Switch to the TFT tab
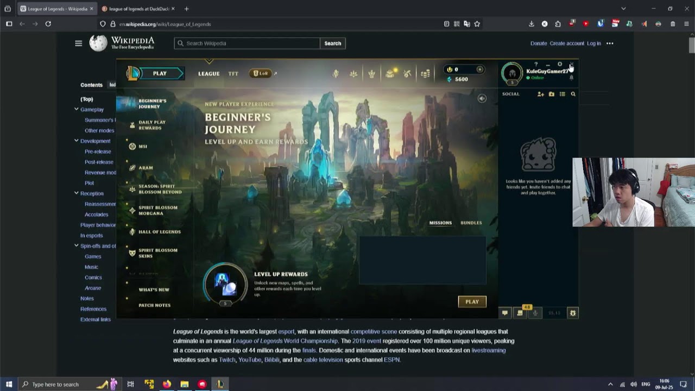This screenshot has height=391, width=695. coord(233,74)
